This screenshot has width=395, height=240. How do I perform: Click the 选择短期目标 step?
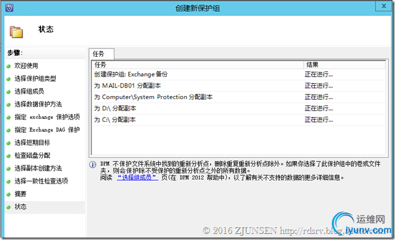coord(33,143)
